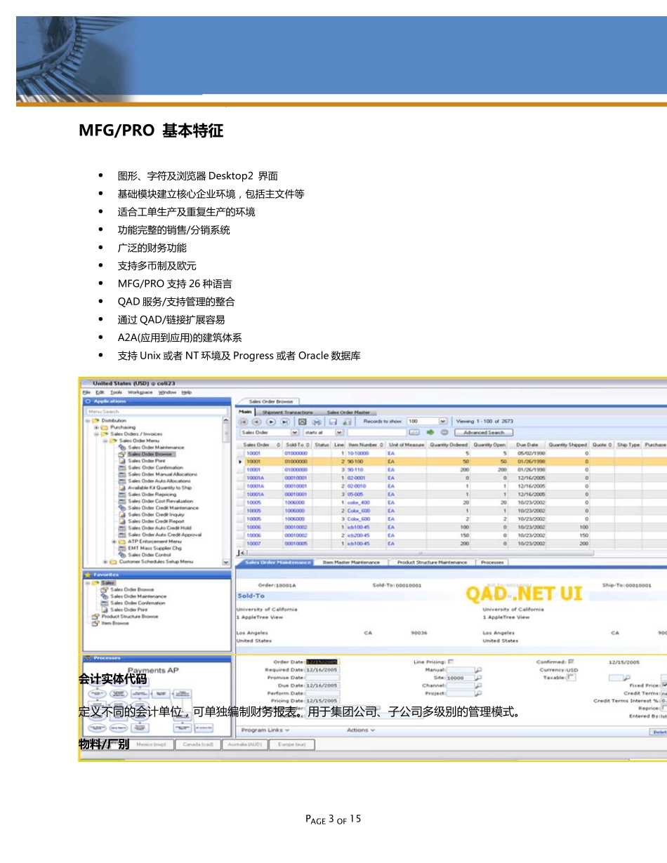Open 'starts at' operator dropdown

339,432
